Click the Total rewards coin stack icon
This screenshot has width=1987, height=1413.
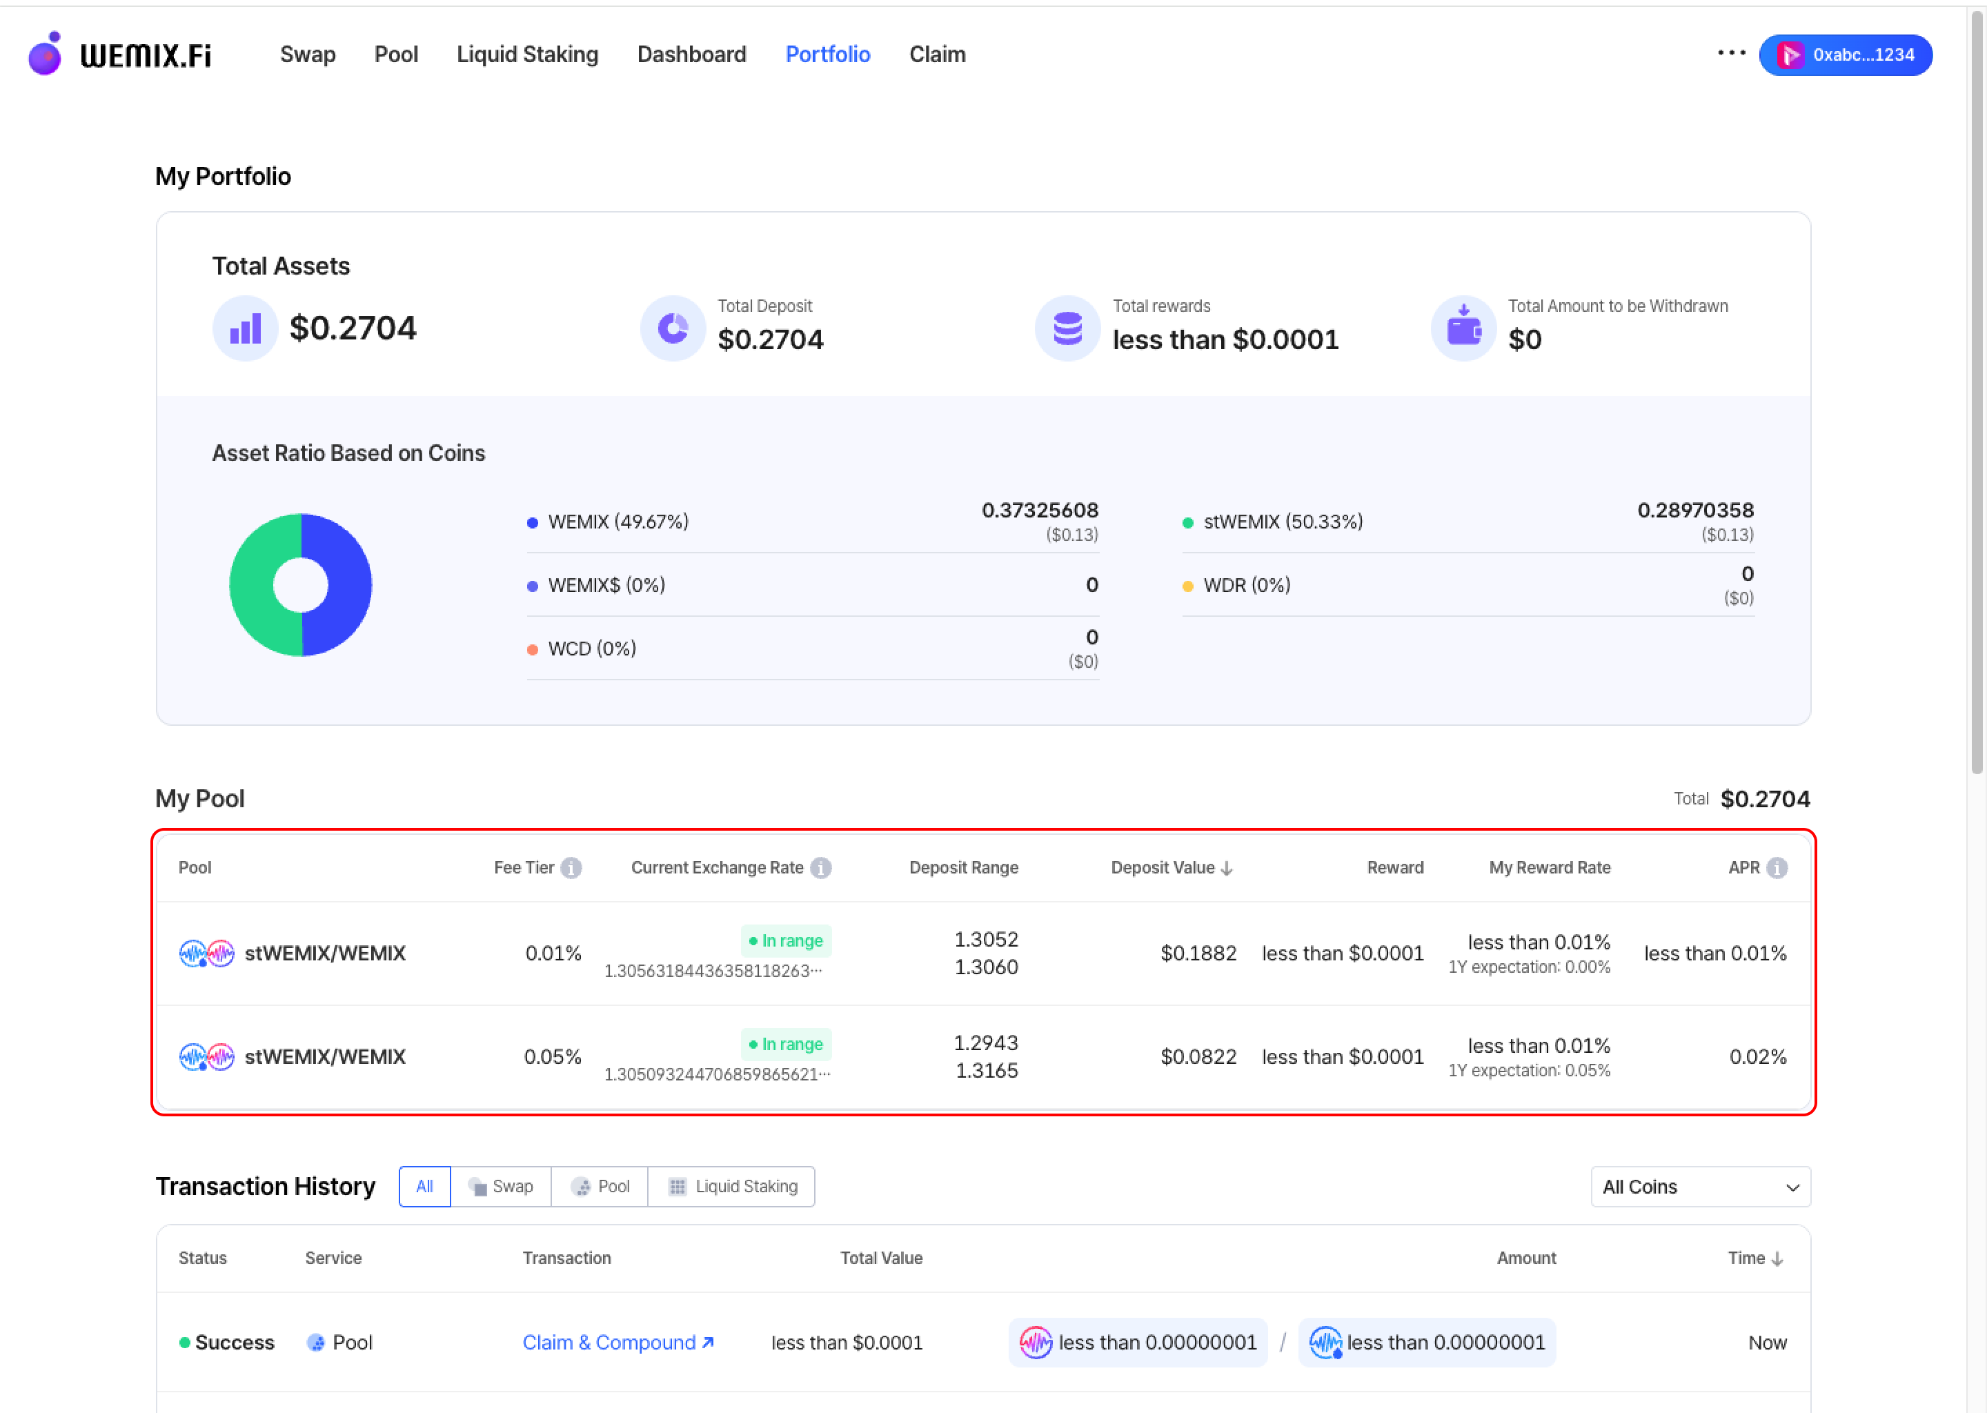[x=1067, y=329]
